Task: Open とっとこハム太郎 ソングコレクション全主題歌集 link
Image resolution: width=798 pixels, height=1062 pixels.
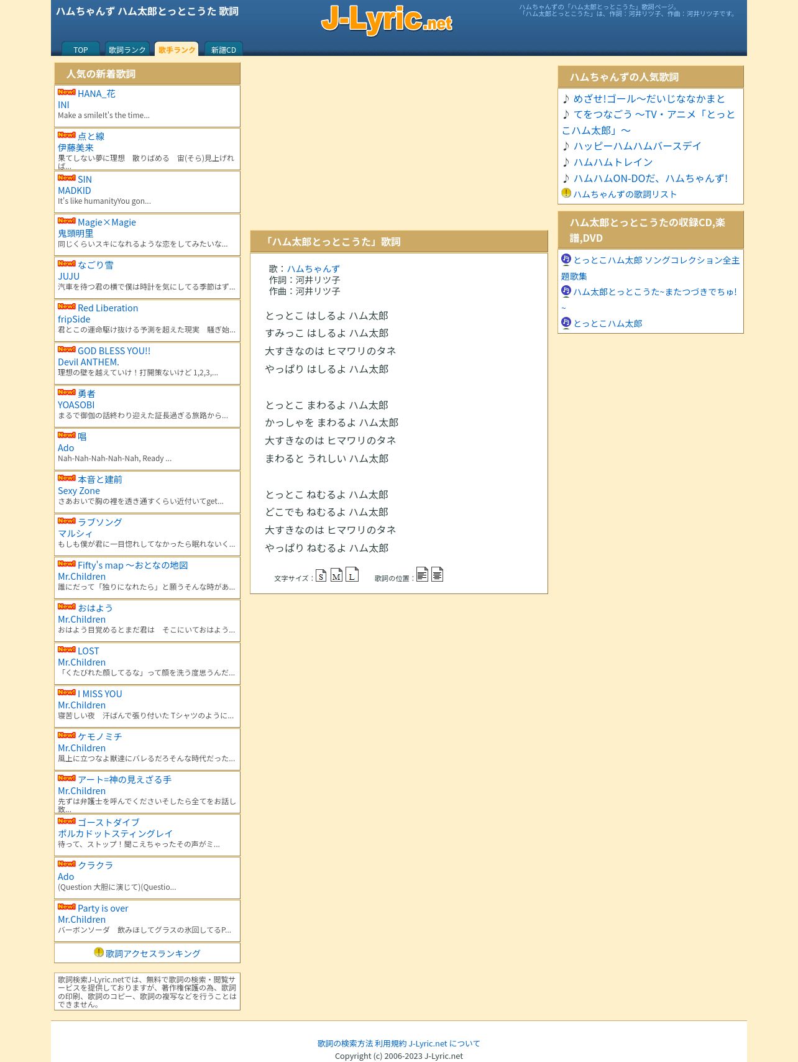Action: pyautogui.click(x=651, y=268)
